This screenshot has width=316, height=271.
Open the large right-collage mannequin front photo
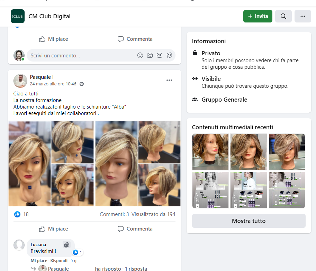(x=117, y=163)
